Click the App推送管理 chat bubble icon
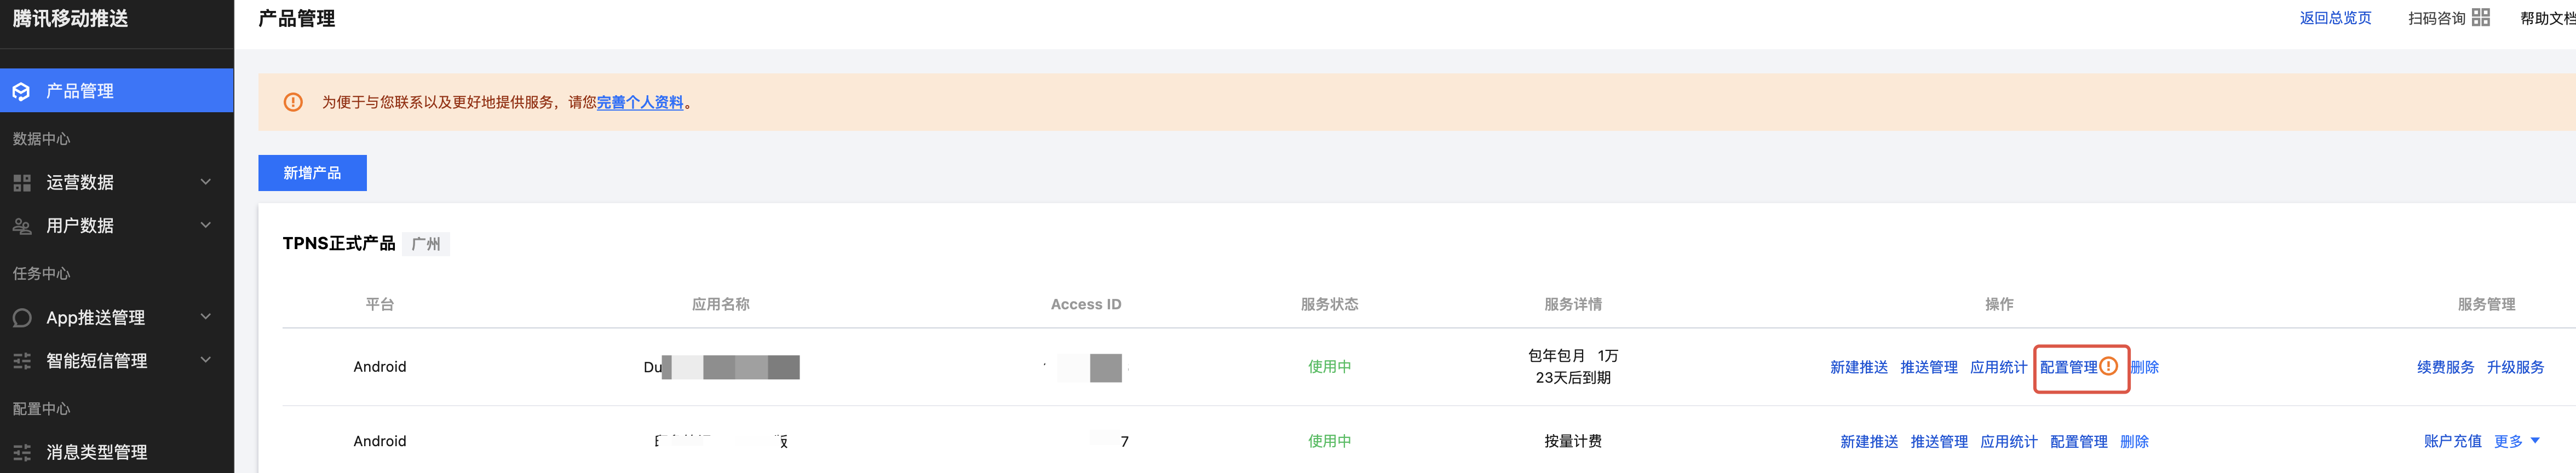2576x473 pixels. coord(21,318)
